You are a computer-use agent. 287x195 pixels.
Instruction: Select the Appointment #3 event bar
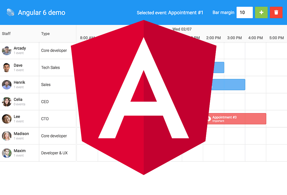[x=237, y=119]
